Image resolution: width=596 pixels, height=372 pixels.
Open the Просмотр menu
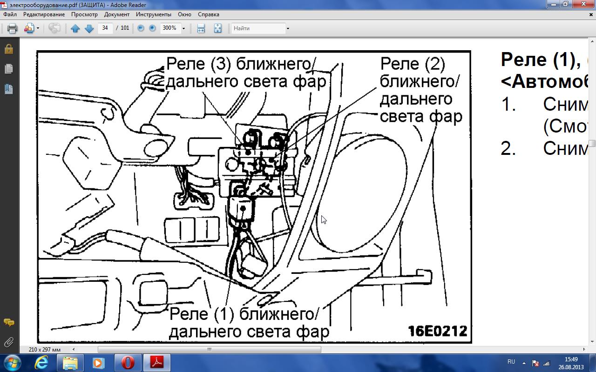(84, 14)
